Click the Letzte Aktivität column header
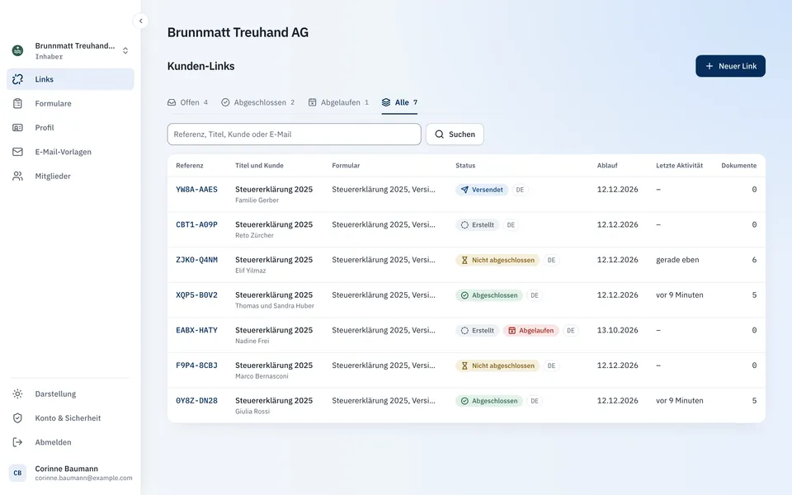The image size is (792, 495). [679, 166]
